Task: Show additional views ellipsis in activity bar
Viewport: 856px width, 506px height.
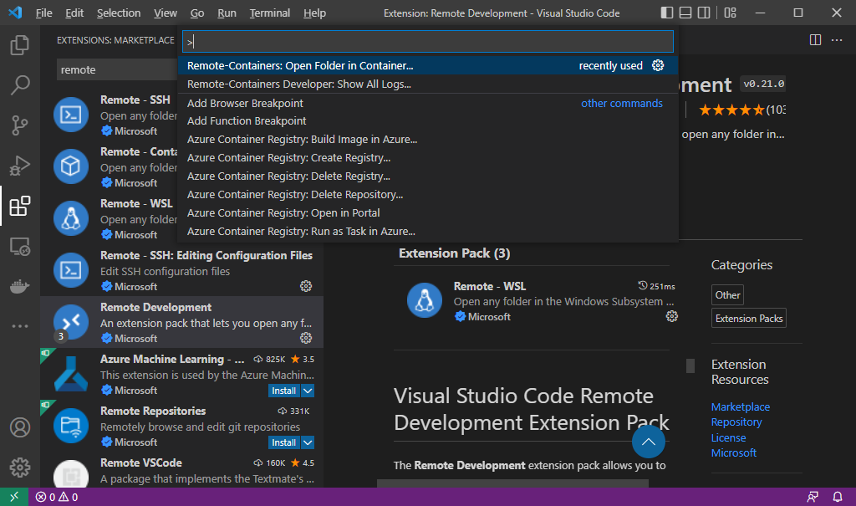Action: tap(20, 326)
